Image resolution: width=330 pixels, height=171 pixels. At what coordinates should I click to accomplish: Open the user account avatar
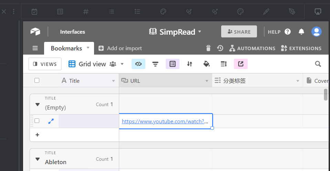[x=317, y=32]
